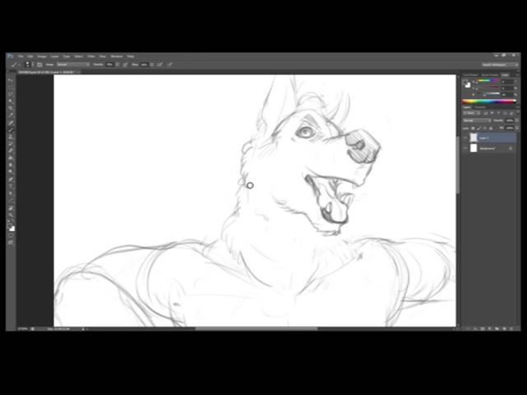Open the Image menu
527x395 pixels.
pyautogui.click(x=42, y=56)
